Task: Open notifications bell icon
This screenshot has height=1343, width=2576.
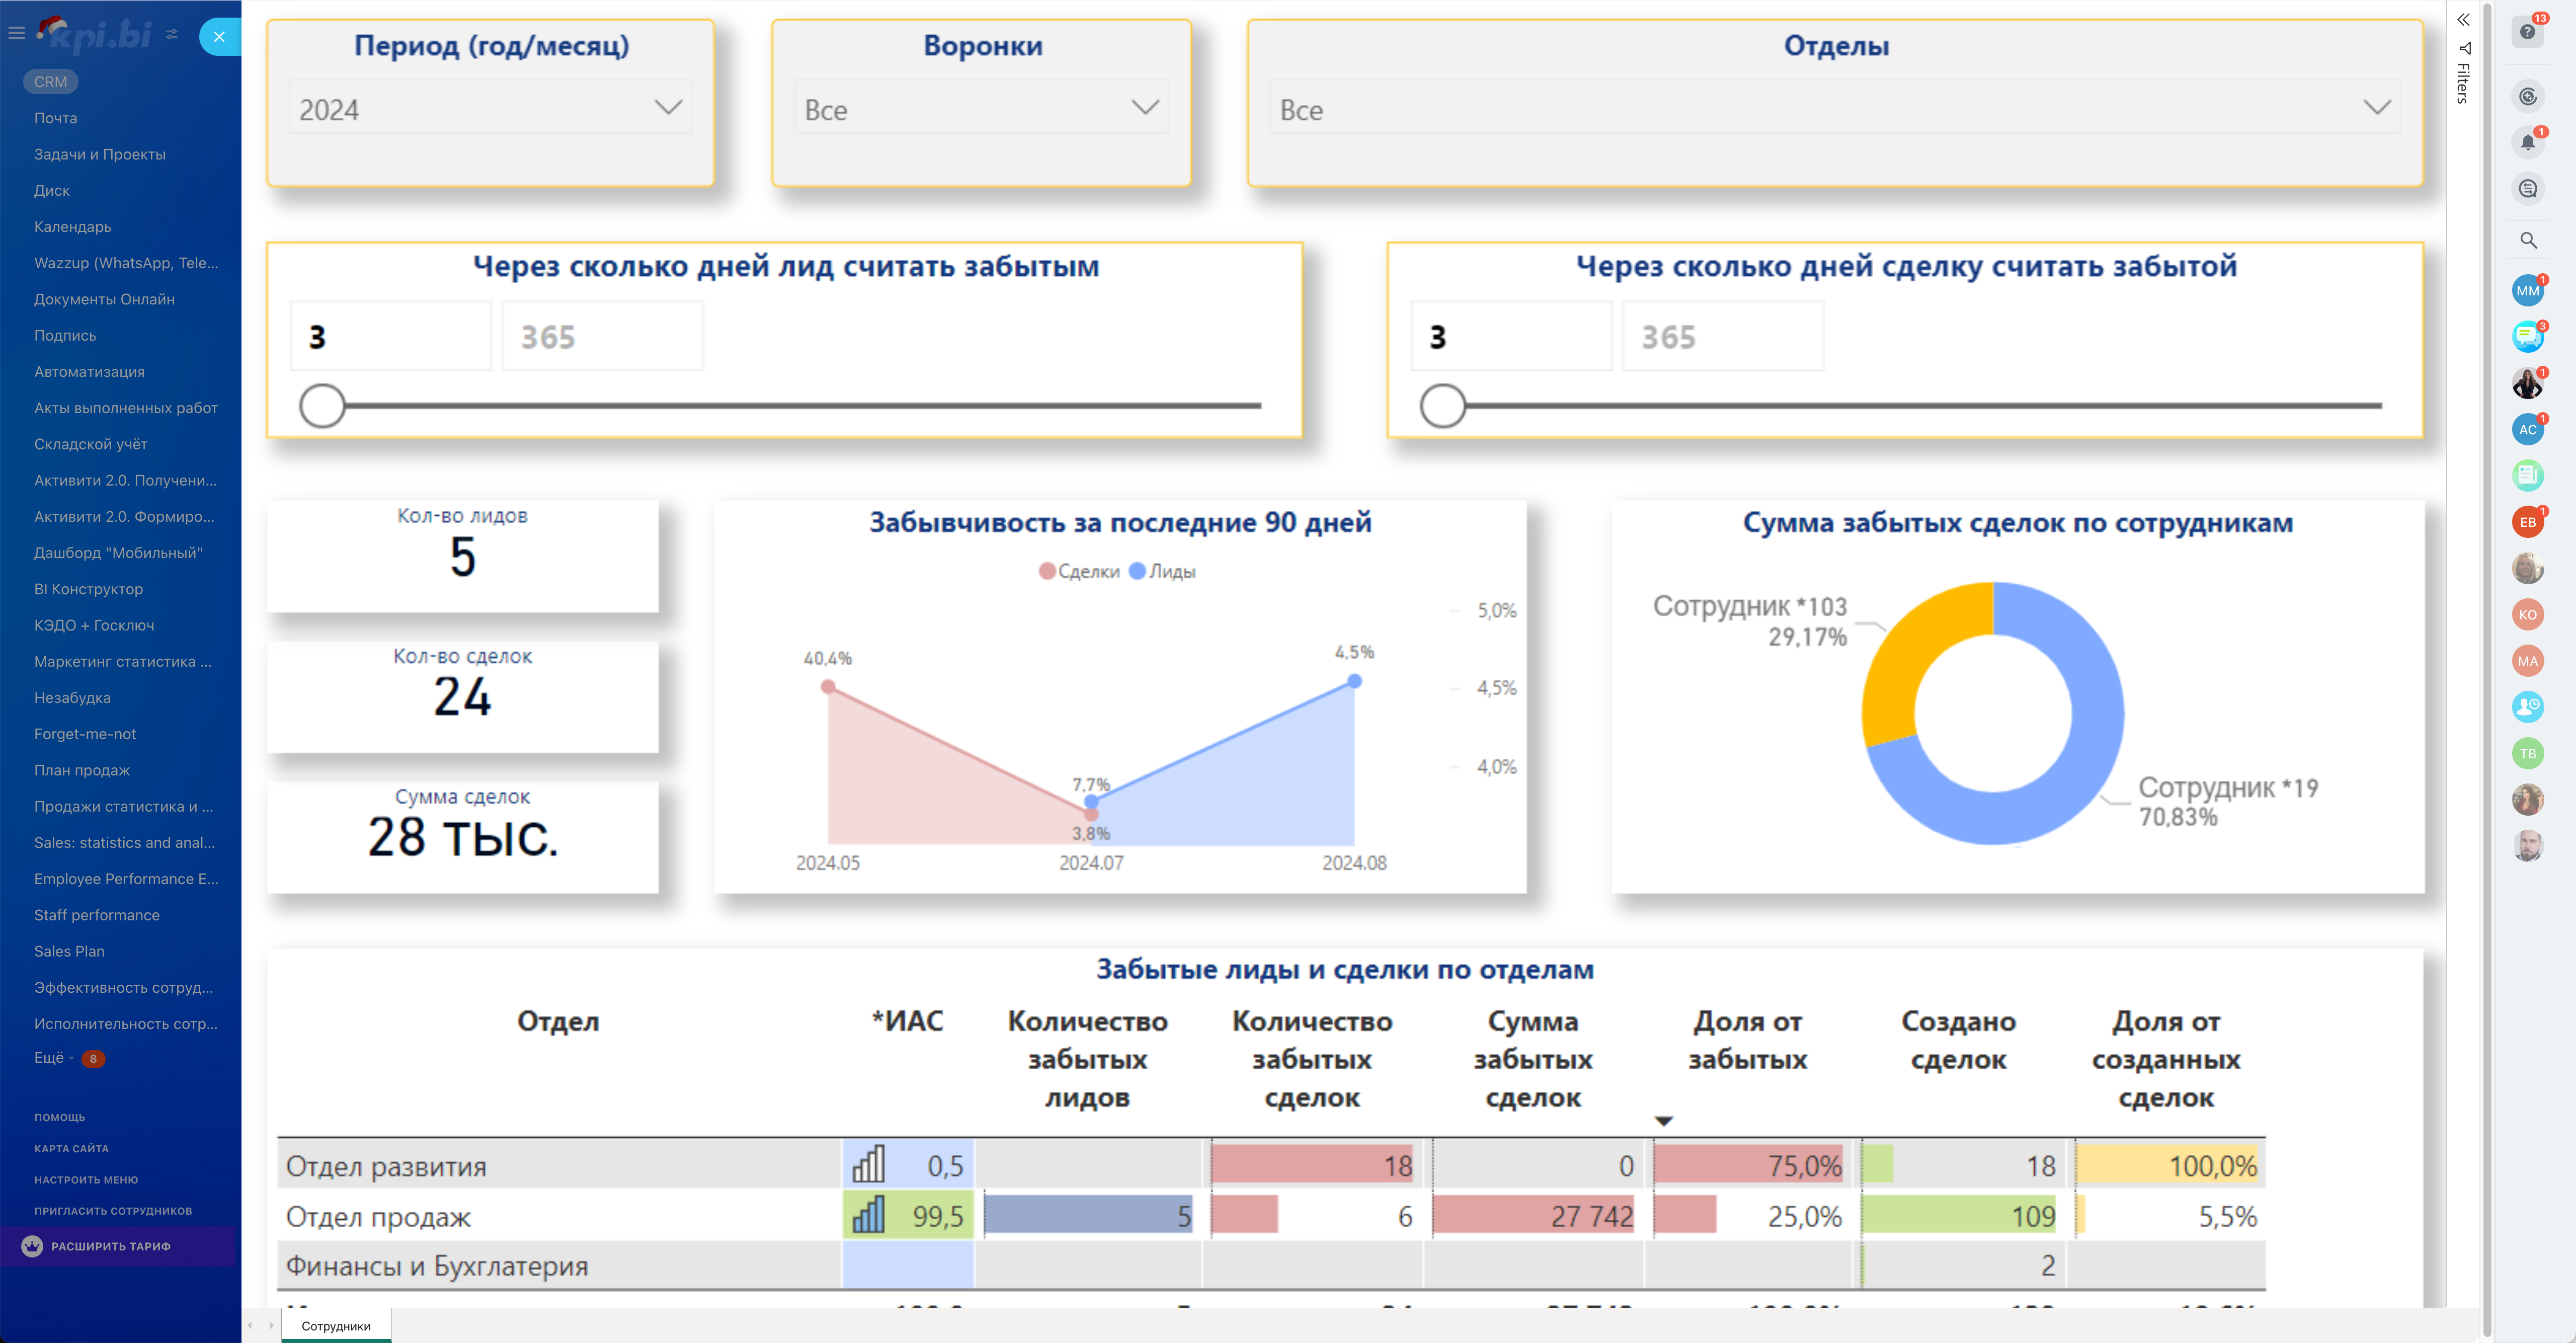Action: [x=2527, y=142]
